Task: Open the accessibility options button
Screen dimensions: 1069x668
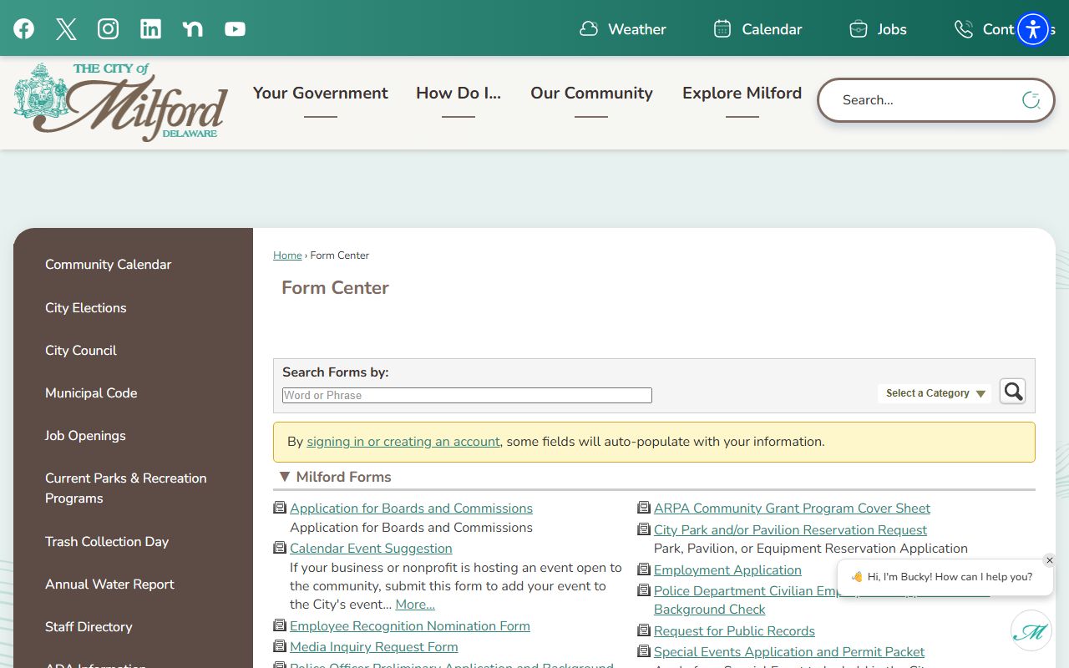Action: coord(1033,30)
